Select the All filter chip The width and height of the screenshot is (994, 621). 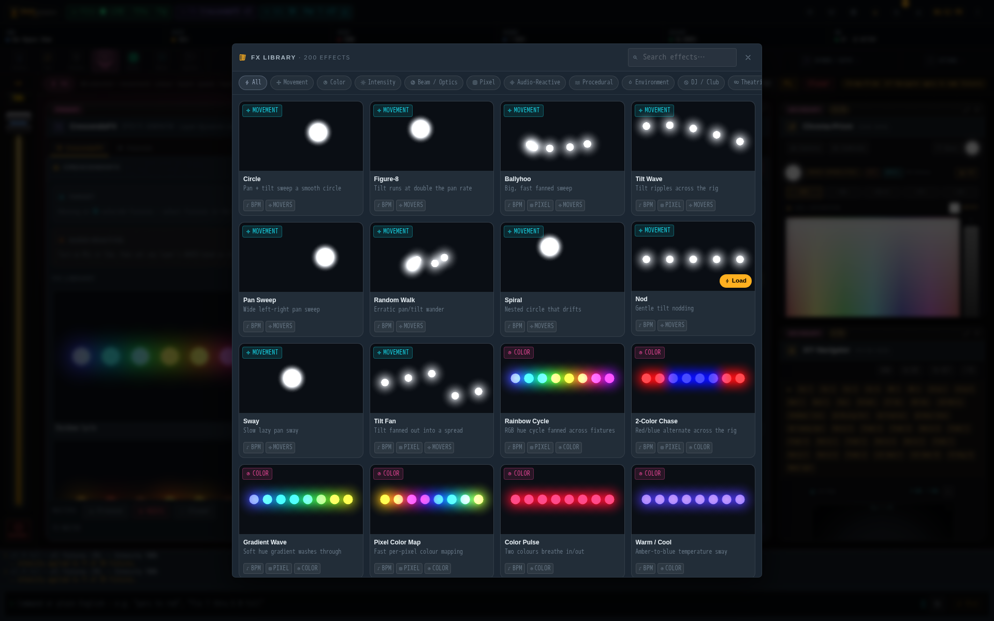[x=253, y=83]
